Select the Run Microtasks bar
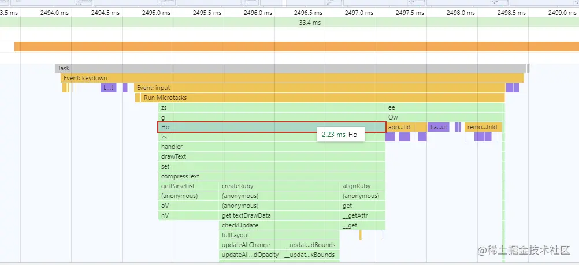The image size is (579, 265). point(322,98)
